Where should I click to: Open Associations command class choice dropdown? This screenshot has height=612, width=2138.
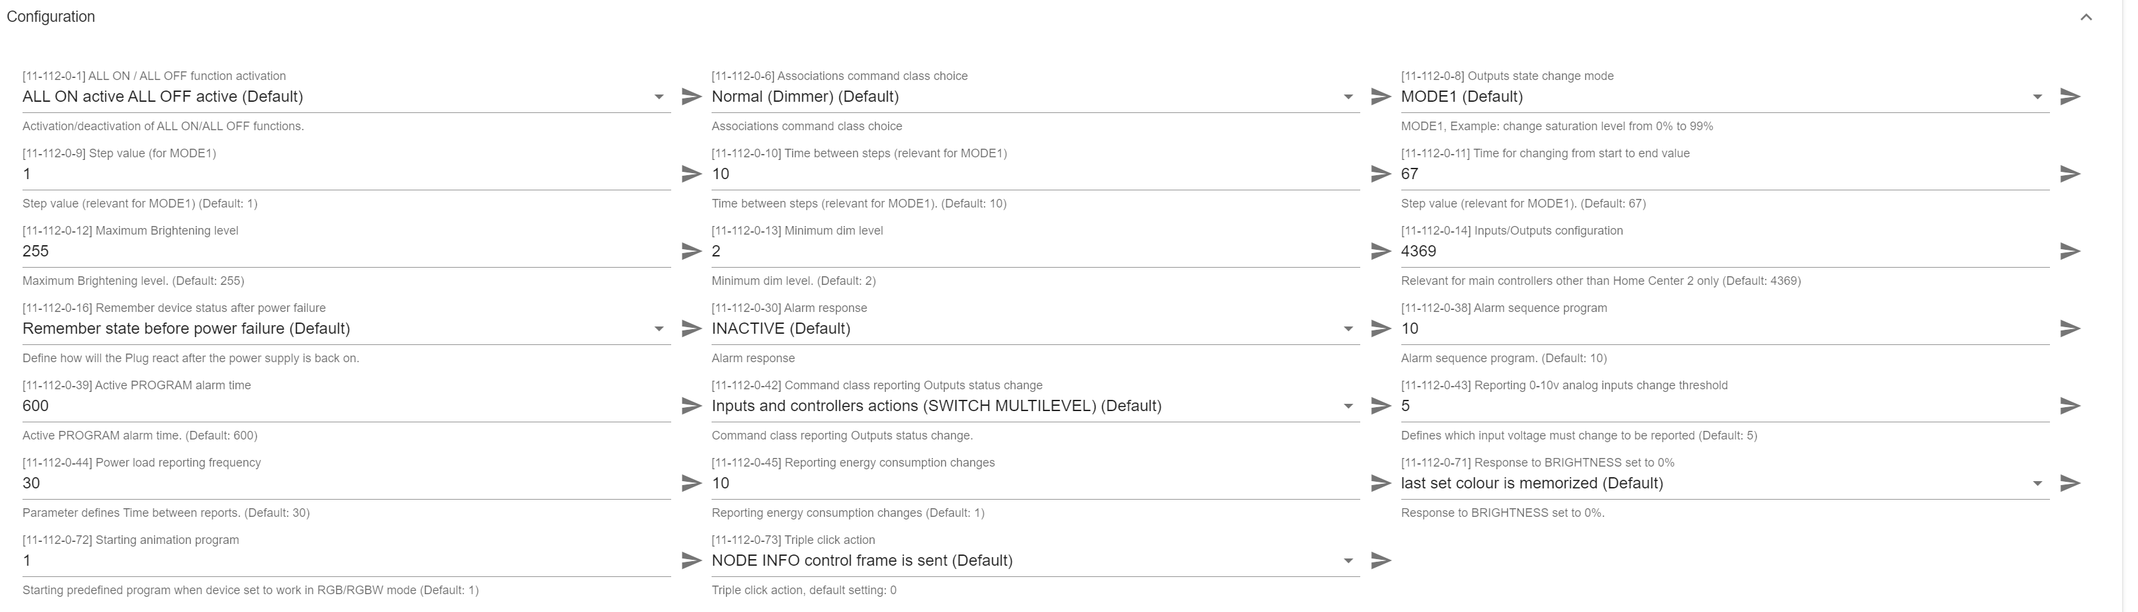pyautogui.click(x=1035, y=97)
